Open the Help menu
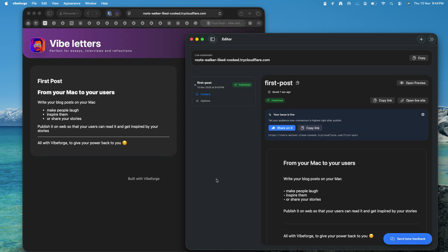 pos(105,3)
